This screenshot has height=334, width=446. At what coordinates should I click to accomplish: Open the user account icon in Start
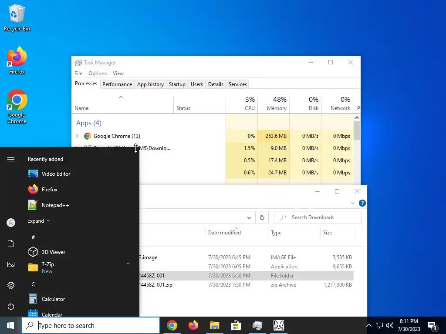11,223
